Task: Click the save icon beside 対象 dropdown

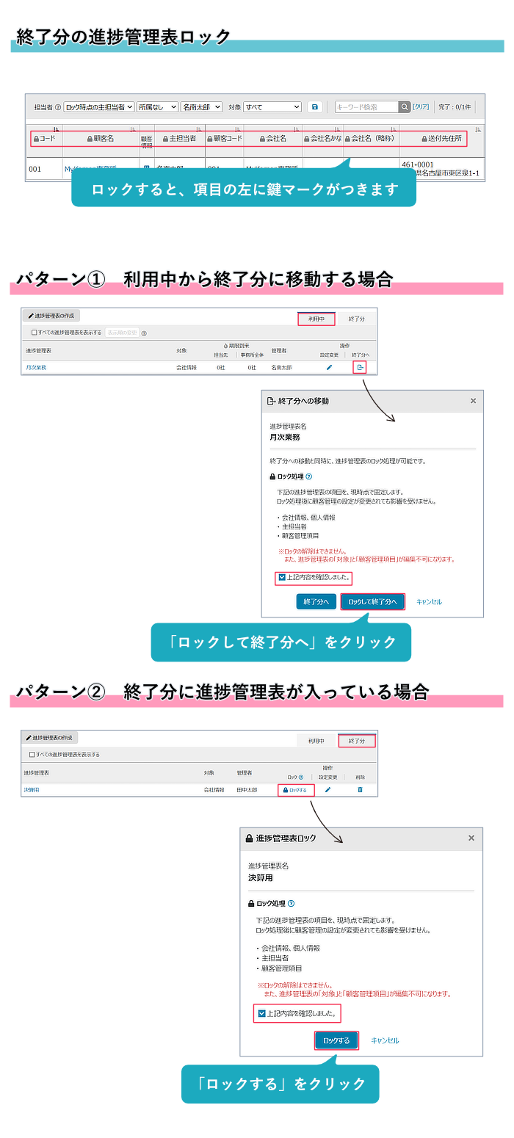Action: (x=314, y=107)
